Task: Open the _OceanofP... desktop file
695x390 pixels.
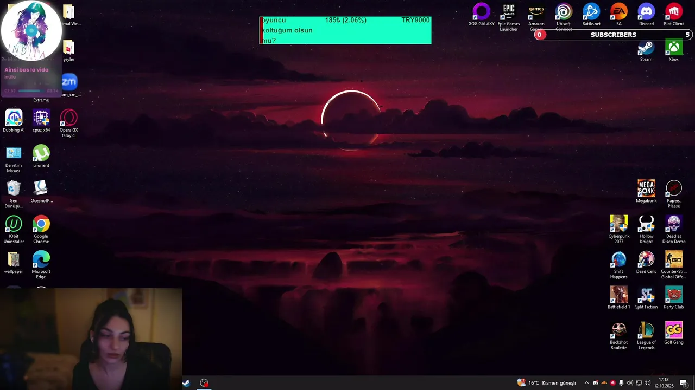Action: click(41, 192)
